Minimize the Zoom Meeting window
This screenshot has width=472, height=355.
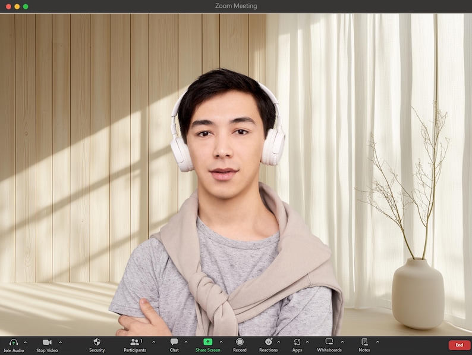(17, 7)
